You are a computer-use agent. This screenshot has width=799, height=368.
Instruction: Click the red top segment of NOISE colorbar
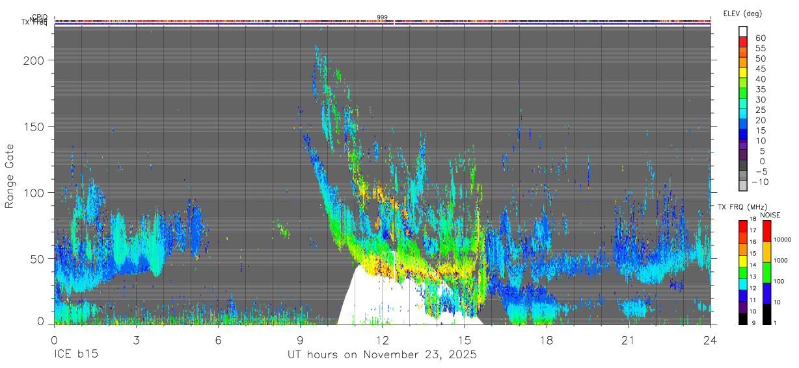pyautogui.click(x=767, y=230)
